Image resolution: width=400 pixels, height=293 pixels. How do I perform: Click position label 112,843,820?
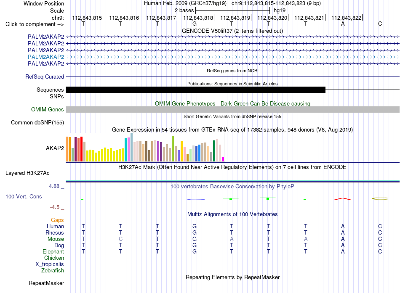[272, 18]
